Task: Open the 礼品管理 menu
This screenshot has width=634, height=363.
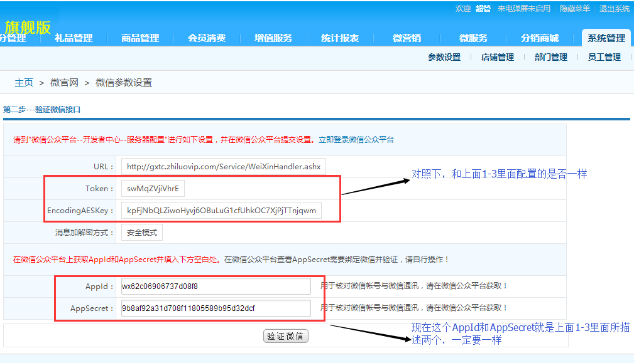Action: 75,38
